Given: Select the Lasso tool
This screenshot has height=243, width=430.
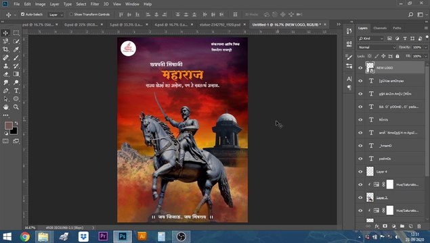Looking at the screenshot, I should pos(5,41).
